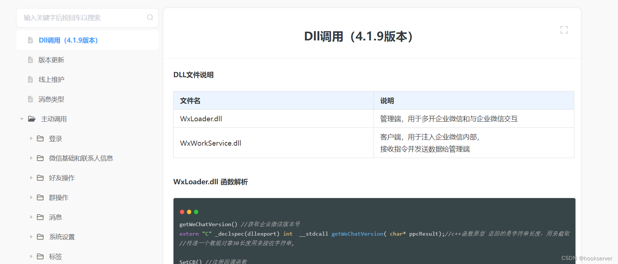618x264 pixels.
Task: Click the document icon beside Dll调用（4.1.9版本）
Action: click(x=31, y=40)
